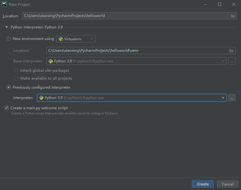Image resolution: width=241 pixels, height=190 pixels.
Task: Uncheck Create a main.py welcome script
Action: [x=7, y=108]
